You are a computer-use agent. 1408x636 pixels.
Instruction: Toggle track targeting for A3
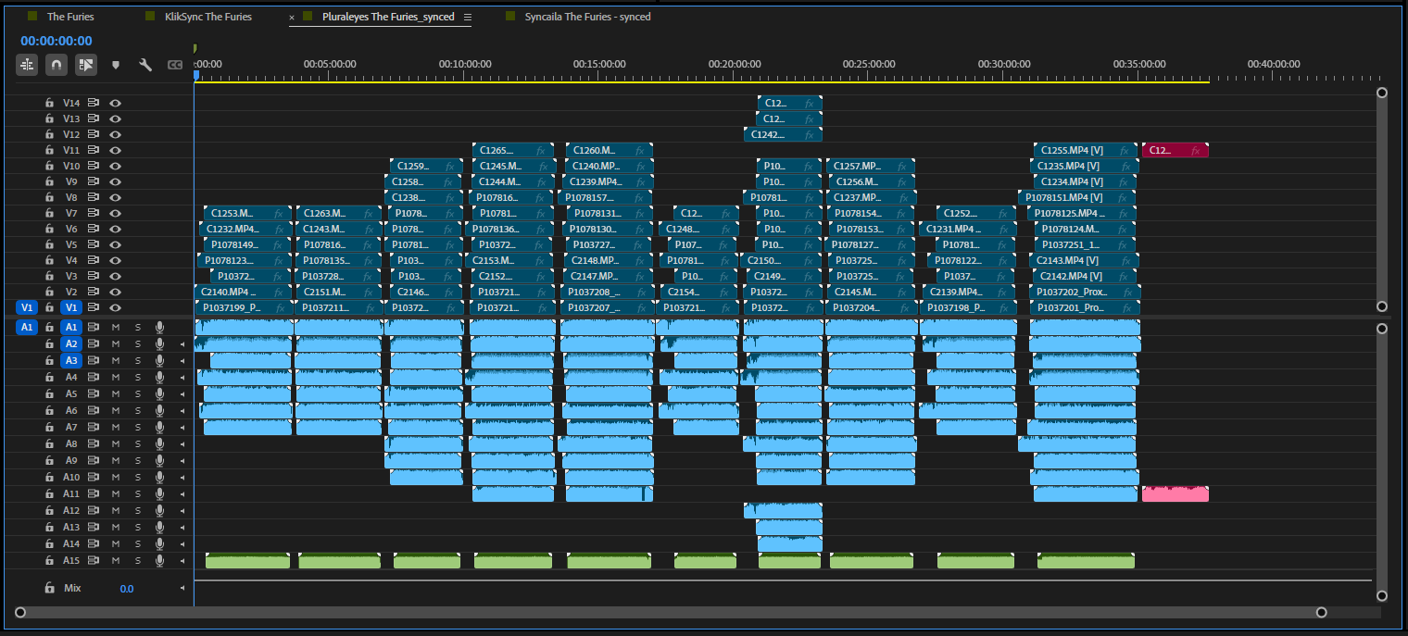(x=71, y=360)
